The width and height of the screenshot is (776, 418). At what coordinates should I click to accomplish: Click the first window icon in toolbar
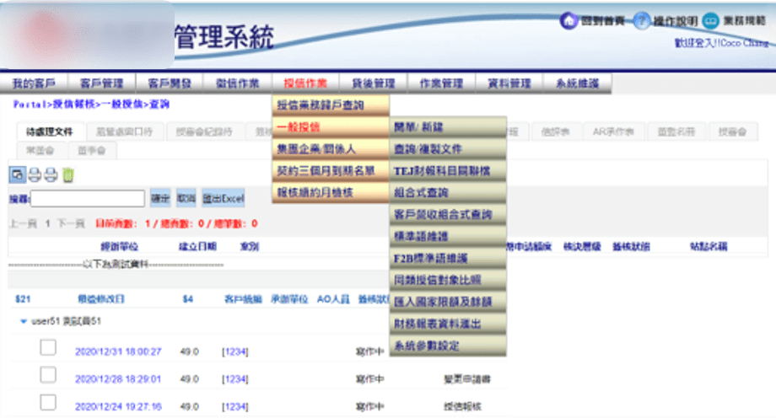coord(17,175)
